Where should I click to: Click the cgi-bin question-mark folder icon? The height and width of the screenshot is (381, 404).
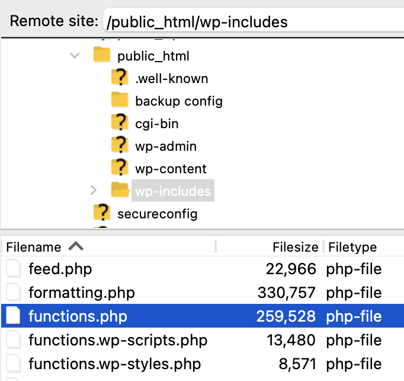pos(120,122)
